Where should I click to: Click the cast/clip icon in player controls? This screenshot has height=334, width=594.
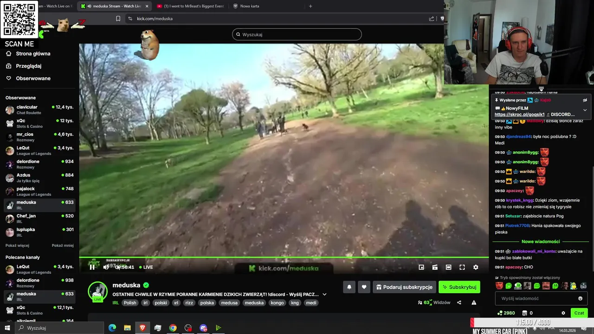tap(435, 267)
